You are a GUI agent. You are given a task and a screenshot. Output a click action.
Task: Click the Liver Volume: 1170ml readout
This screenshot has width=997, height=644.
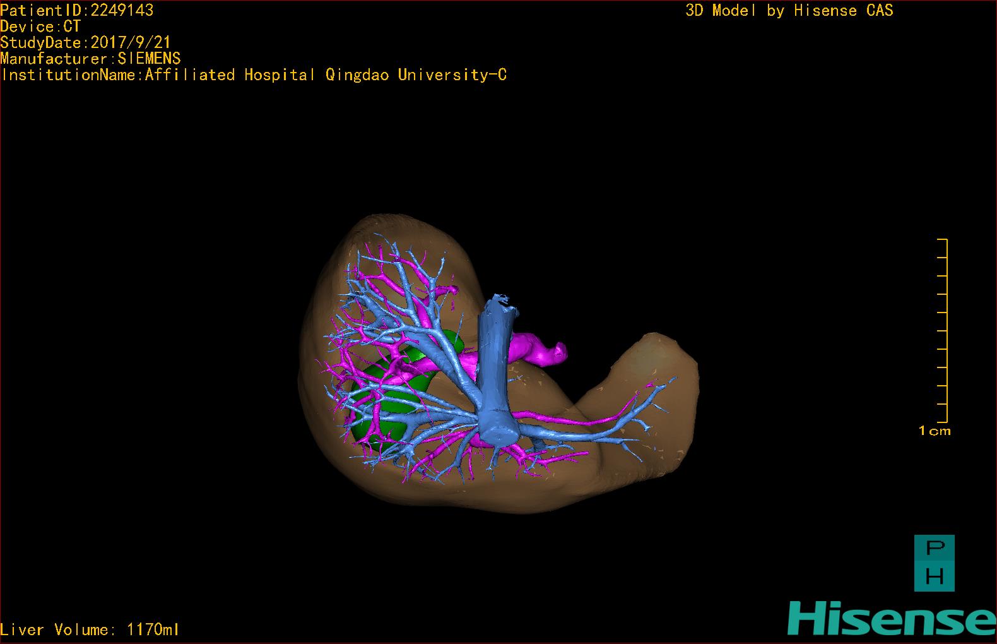click(90, 629)
